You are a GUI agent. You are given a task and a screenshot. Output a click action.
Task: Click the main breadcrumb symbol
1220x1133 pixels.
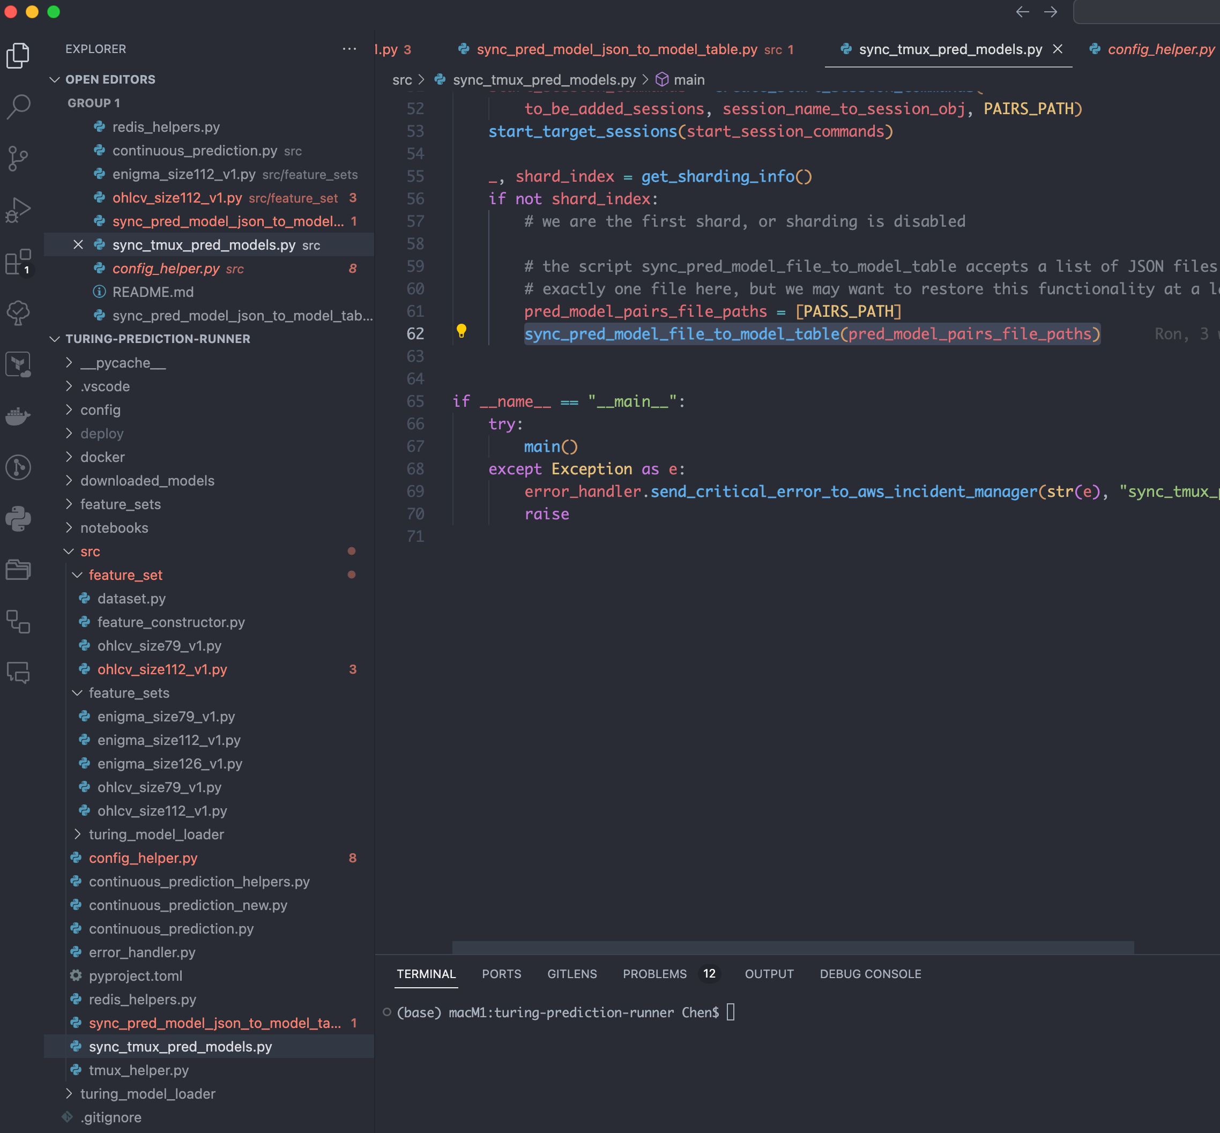click(688, 80)
